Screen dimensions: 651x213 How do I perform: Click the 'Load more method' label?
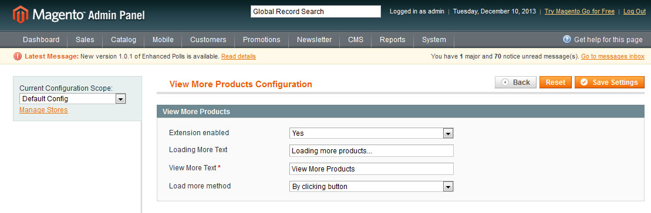(200, 186)
